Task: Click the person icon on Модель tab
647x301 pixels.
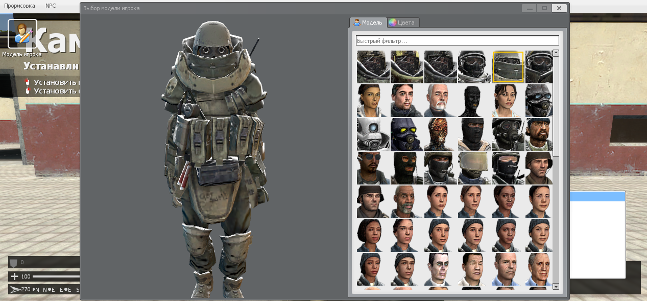Action: pyautogui.click(x=357, y=22)
